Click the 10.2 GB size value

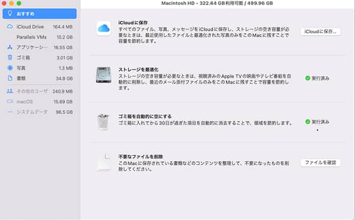pyautogui.click(x=64, y=37)
